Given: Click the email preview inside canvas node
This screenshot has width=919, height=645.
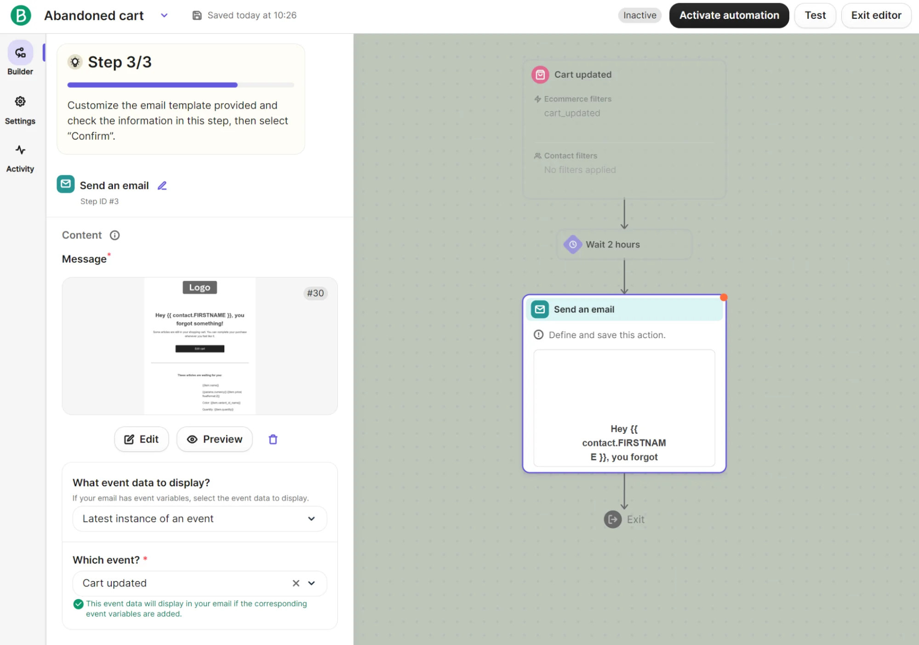Looking at the screenshot, I should coord(624,408).
